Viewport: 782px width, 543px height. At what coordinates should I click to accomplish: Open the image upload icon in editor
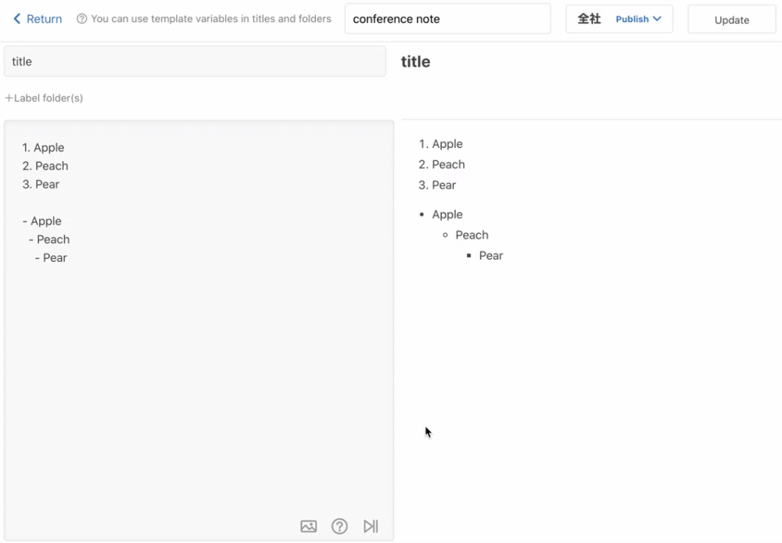(309, 527)
